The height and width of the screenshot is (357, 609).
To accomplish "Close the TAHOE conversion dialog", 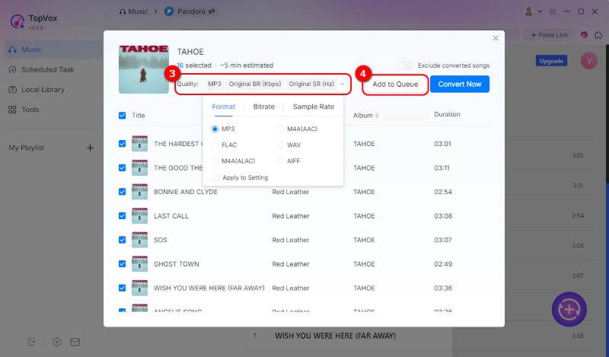I will [496, 38].
